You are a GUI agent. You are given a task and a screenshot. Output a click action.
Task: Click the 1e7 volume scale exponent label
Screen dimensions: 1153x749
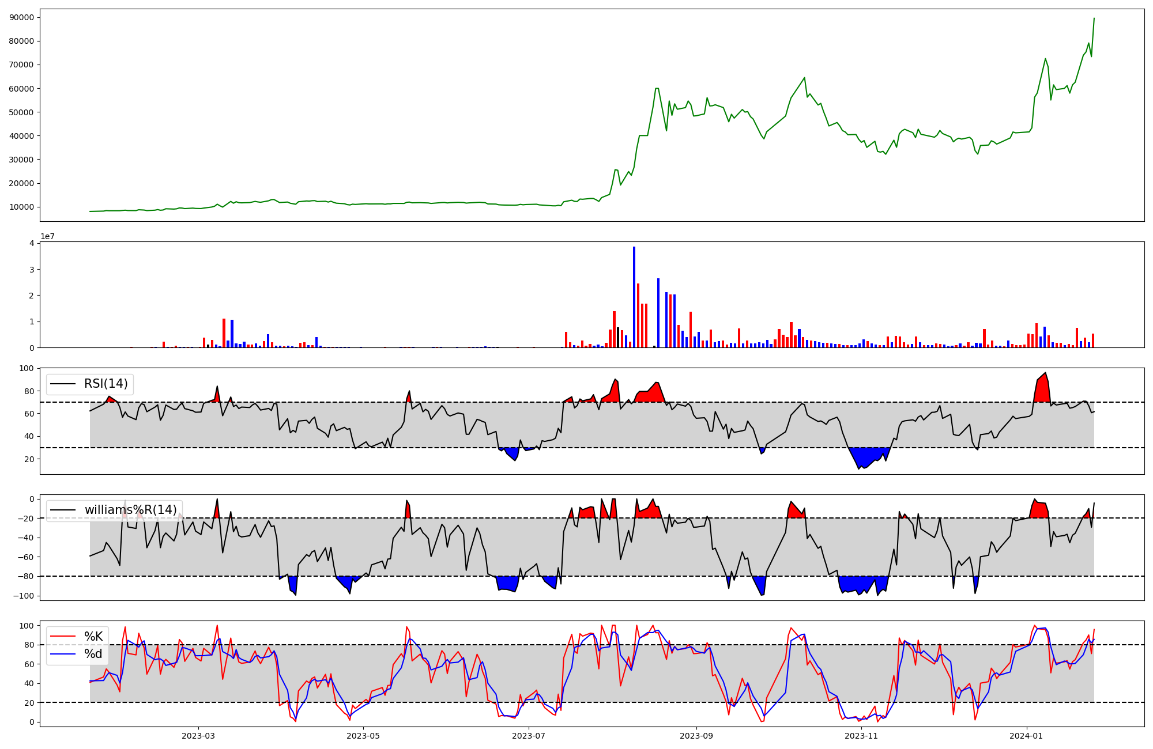47,236
